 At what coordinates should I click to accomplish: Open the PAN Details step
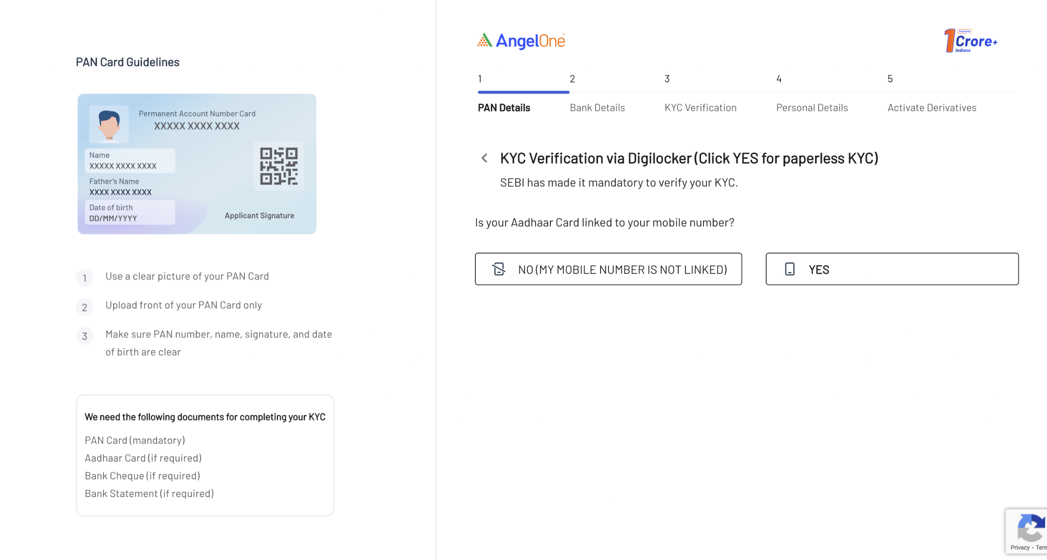pyautogui.click(x=504, y=108)
